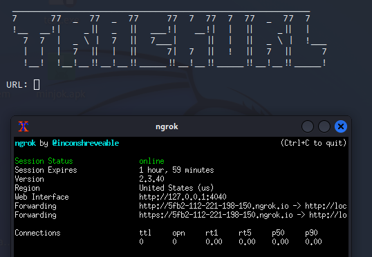This screenshot has height=257, width=372.
Task: Click the 'ttl' column header
Action: (145, 233)
